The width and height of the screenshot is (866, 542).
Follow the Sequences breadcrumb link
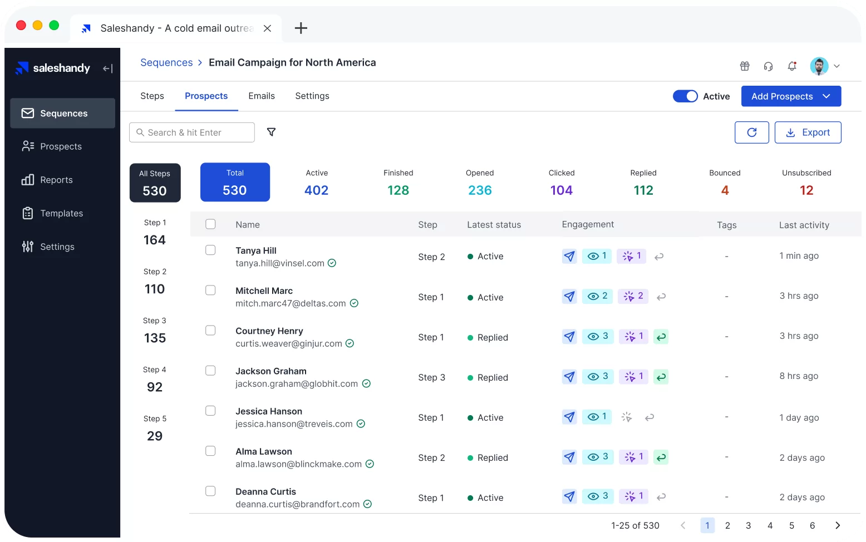point(166,62)
